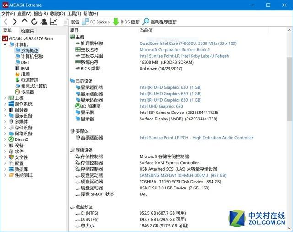Expand the 存储设备 tree node
This screenshot has height=232, width=293.
tap(5, 128)
